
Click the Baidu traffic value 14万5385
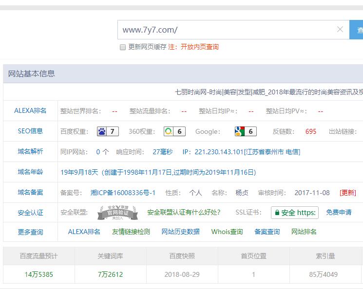click(38, 274)
